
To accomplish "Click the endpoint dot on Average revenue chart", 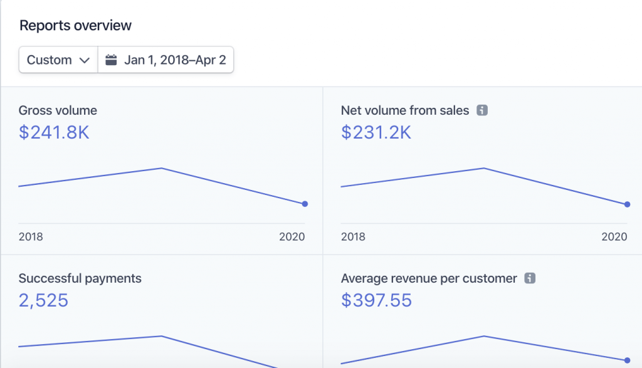I will click(x=627, y=360).
